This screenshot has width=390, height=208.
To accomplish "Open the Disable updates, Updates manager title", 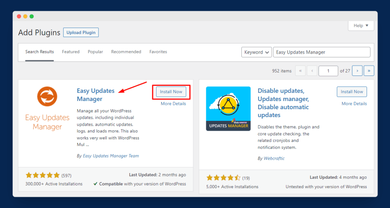I will point(283,103).
